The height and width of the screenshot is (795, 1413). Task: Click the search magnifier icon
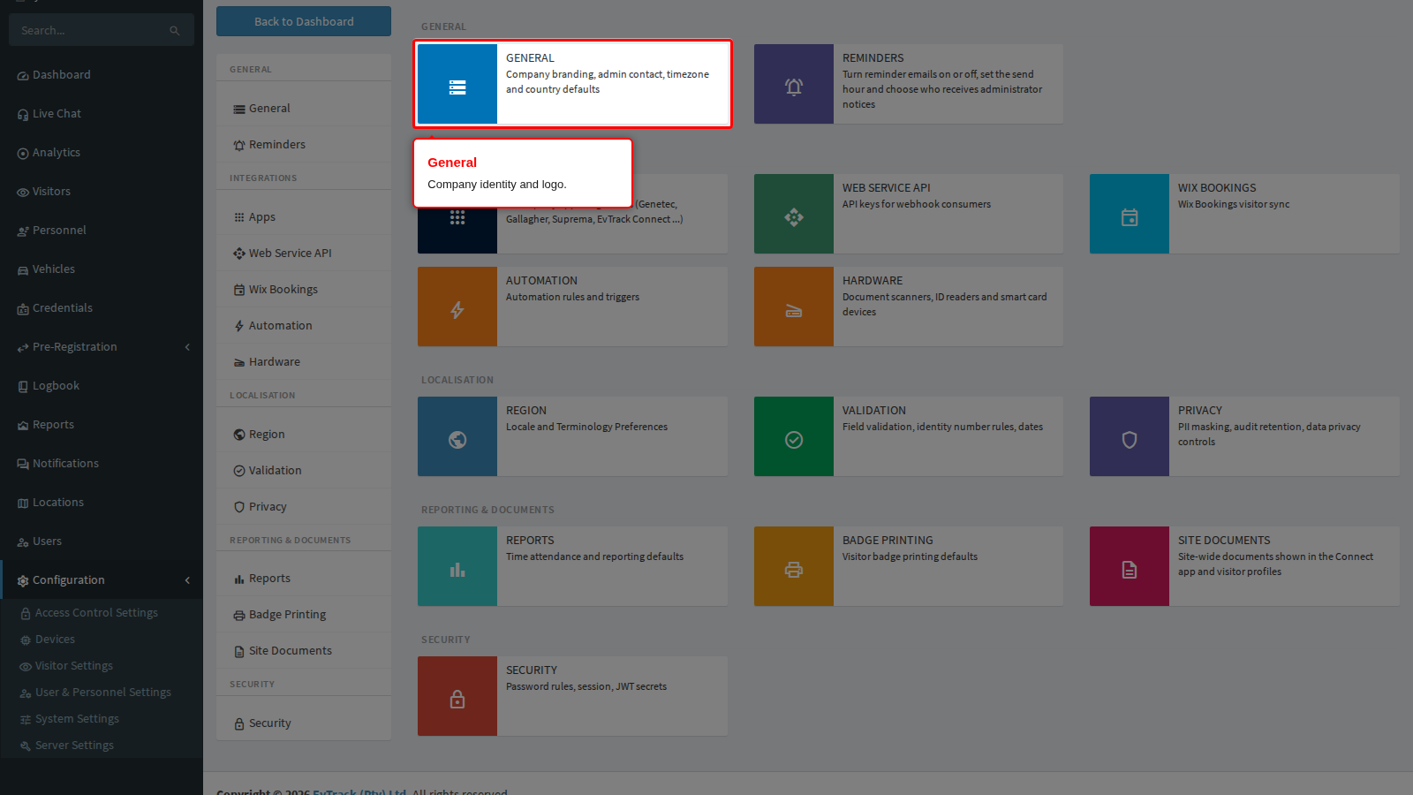[x=175, y=31]
